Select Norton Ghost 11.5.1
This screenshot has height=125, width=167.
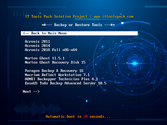click(x=45, y=58)
